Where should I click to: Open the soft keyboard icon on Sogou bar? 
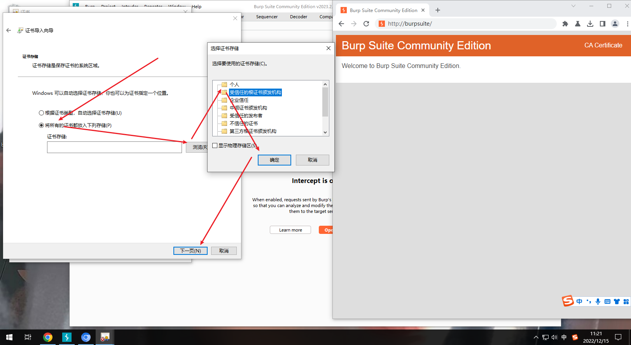(x=607, y=301)
